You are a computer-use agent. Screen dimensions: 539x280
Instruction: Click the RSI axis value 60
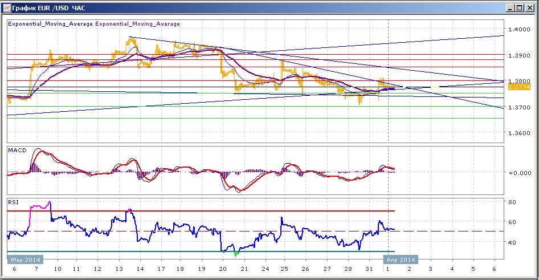512,222
